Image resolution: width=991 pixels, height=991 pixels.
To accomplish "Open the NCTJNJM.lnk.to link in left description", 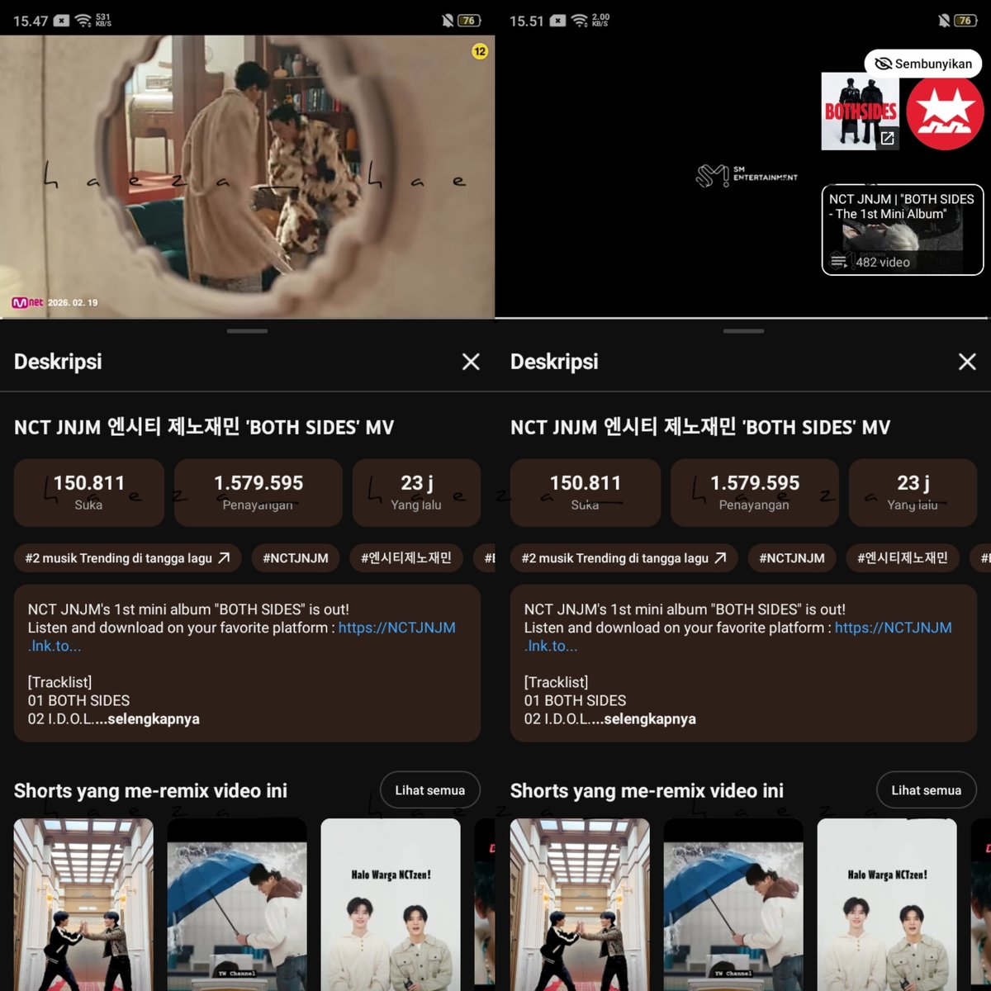I will tap(396, 628).
